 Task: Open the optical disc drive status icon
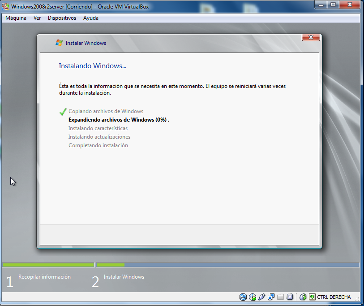pos(253,297)
